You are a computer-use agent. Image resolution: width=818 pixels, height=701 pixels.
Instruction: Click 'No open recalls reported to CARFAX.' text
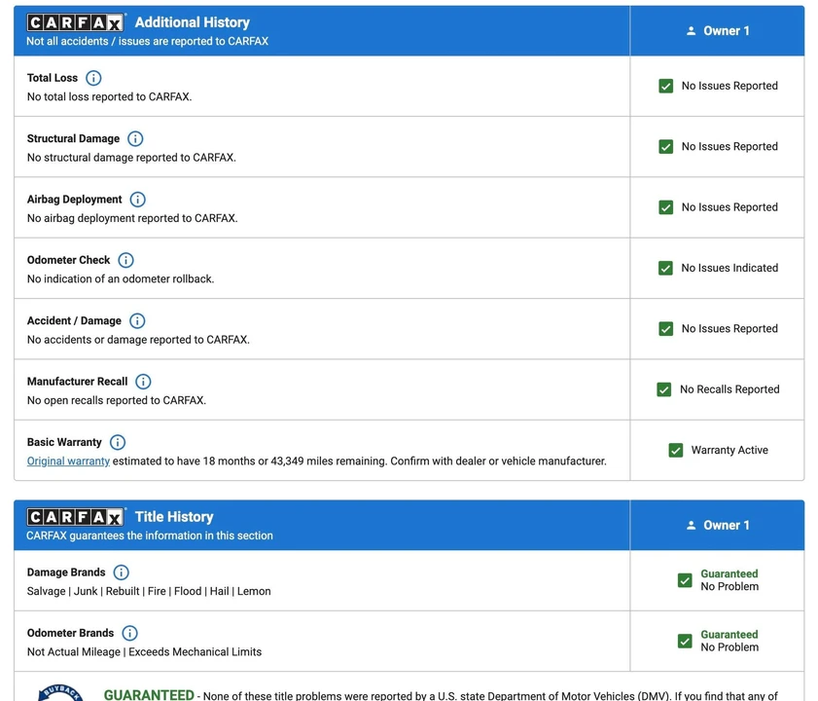[117, 400]
